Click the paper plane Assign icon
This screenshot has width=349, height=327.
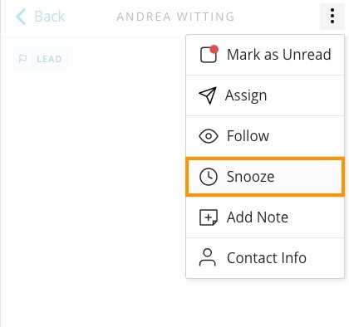click(208, 95)
